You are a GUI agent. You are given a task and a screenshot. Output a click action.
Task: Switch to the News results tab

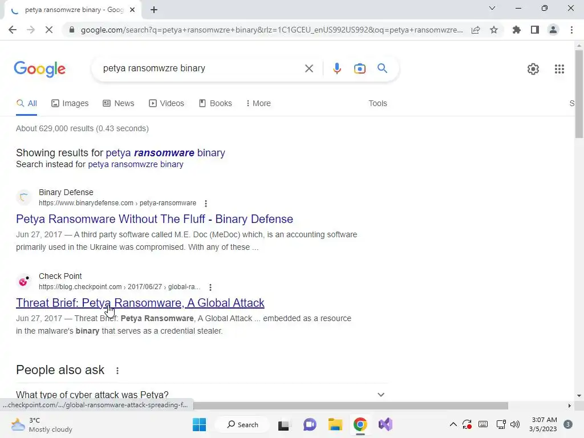click(119, 103)
